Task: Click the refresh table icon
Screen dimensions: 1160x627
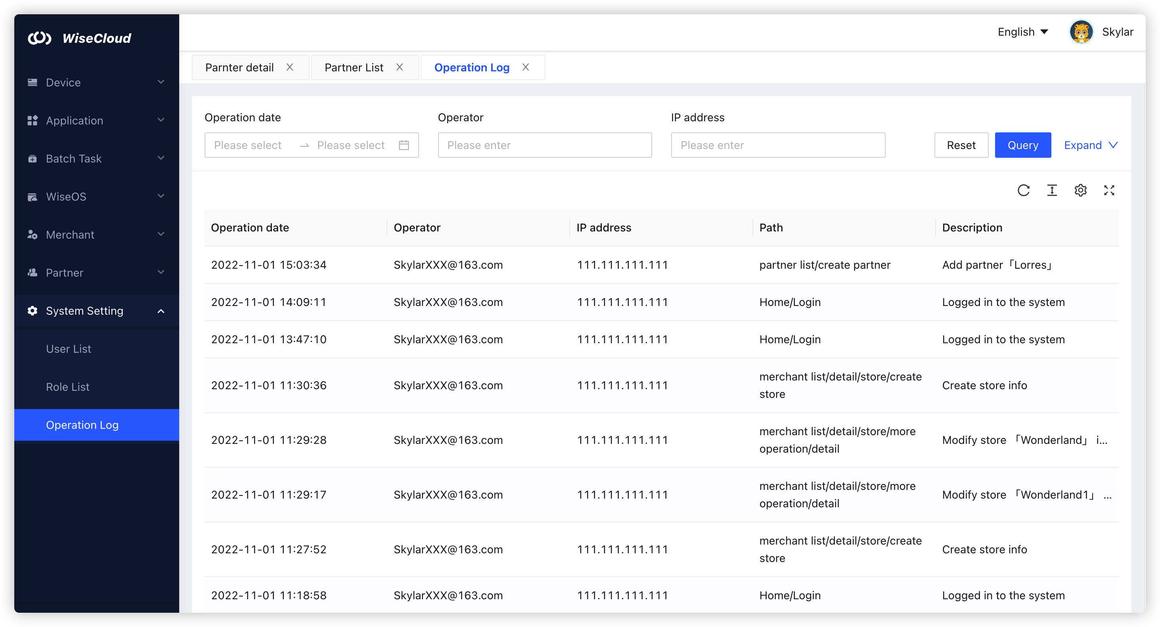Action: click(x=1023, y=190)
